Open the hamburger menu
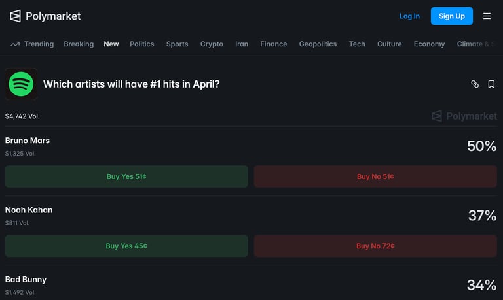Viewport: 503px width, 300px height. coord(487,16)
